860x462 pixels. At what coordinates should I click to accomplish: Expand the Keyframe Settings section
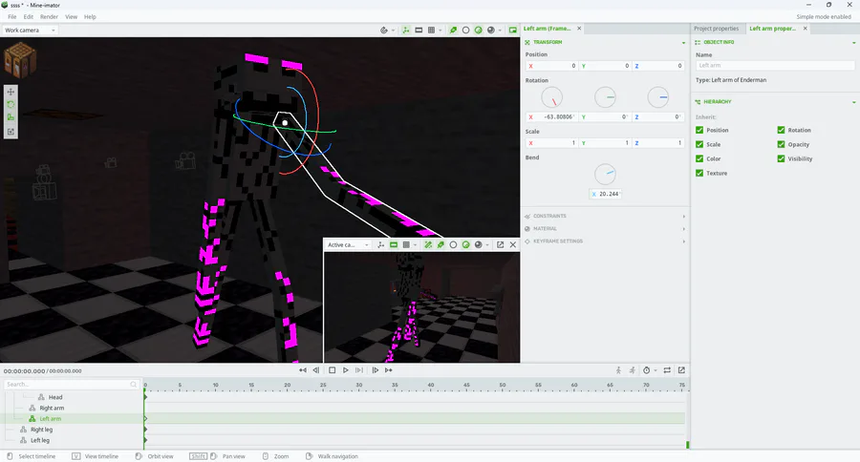click(x=605, y=241)
